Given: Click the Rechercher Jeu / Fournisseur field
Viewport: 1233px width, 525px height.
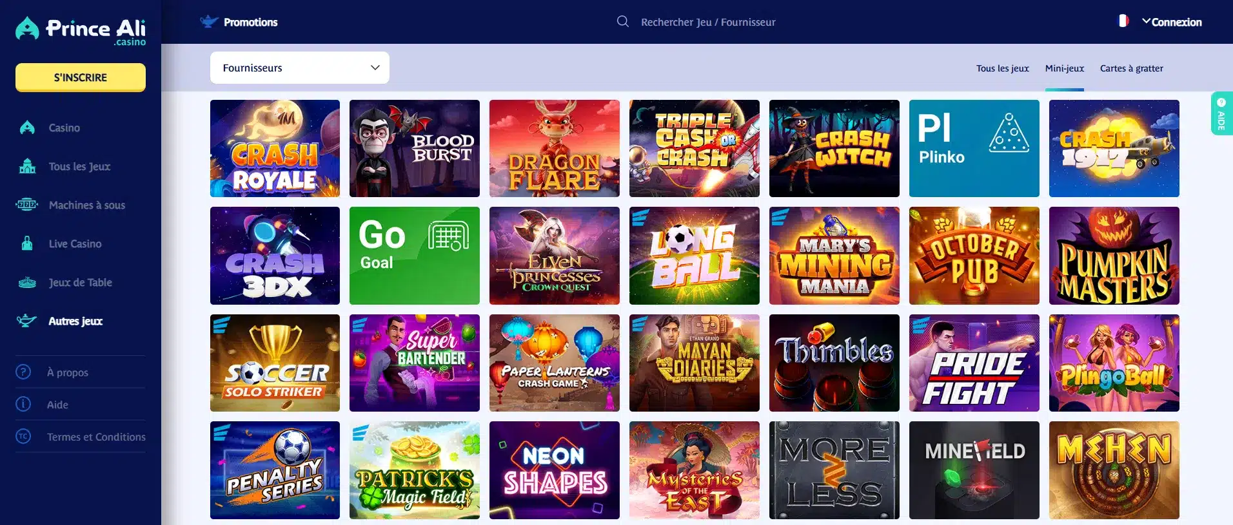Looking at the screenshot, I should [708, 22].
